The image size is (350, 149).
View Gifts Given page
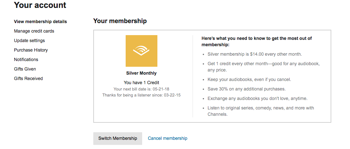[x=25, y=69]
